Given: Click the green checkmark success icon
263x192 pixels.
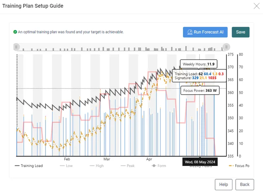Looking at the screenshot, I should click(x=15, y=32).
